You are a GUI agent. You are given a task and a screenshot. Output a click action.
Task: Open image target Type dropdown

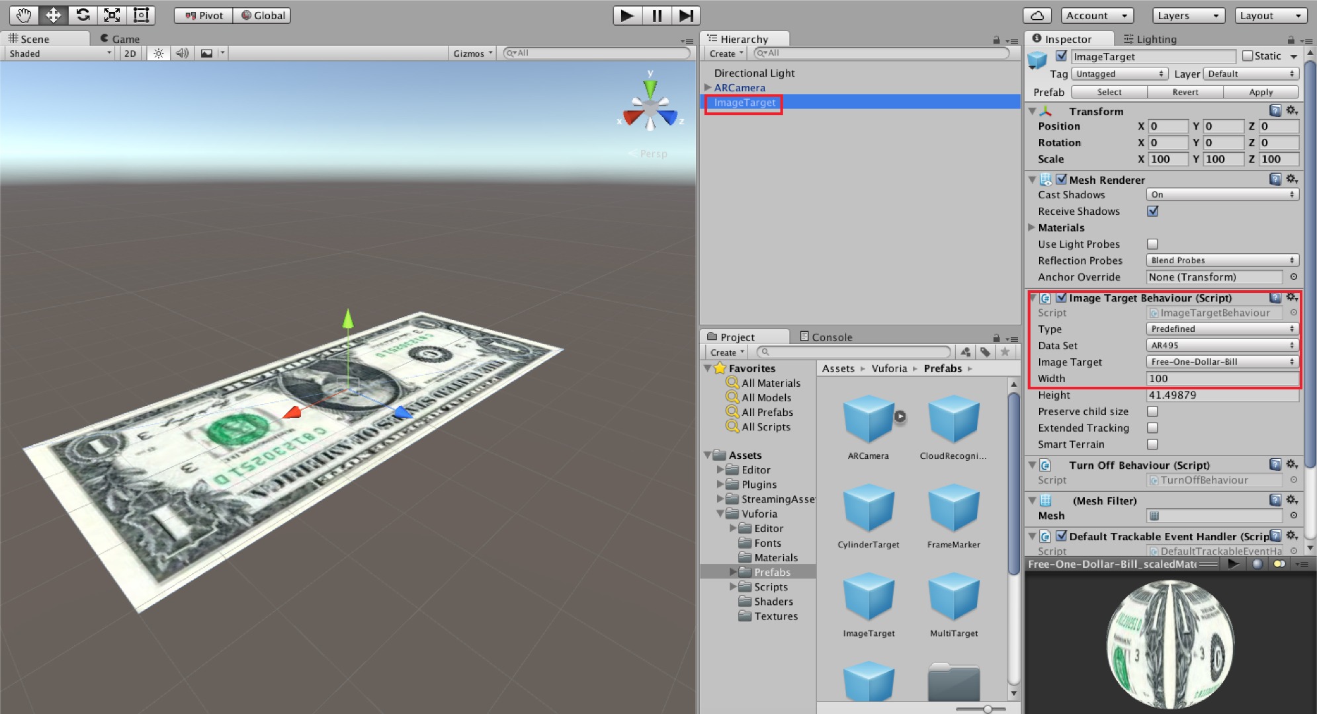[1222, 329]
